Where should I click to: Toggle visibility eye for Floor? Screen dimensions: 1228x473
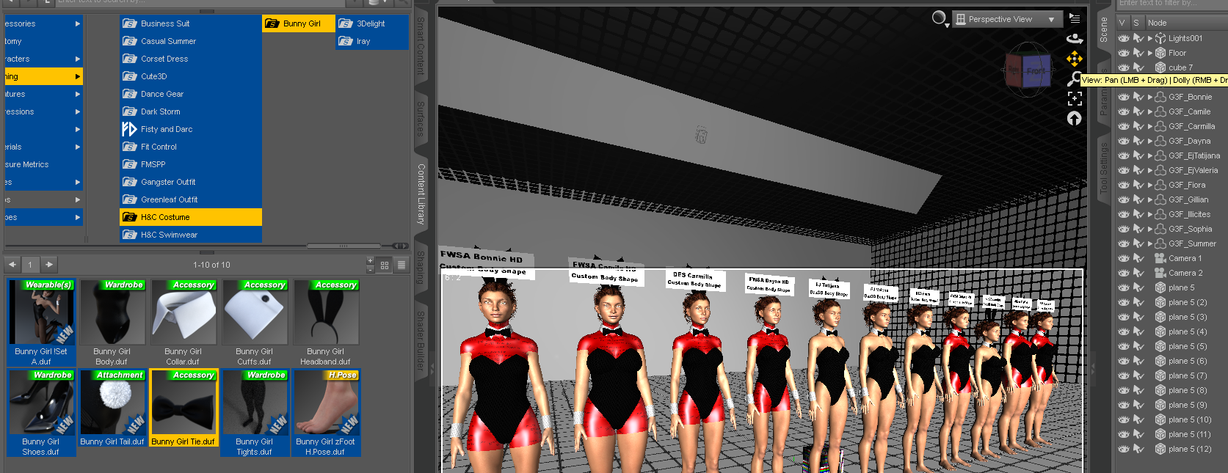[1124, 53]
